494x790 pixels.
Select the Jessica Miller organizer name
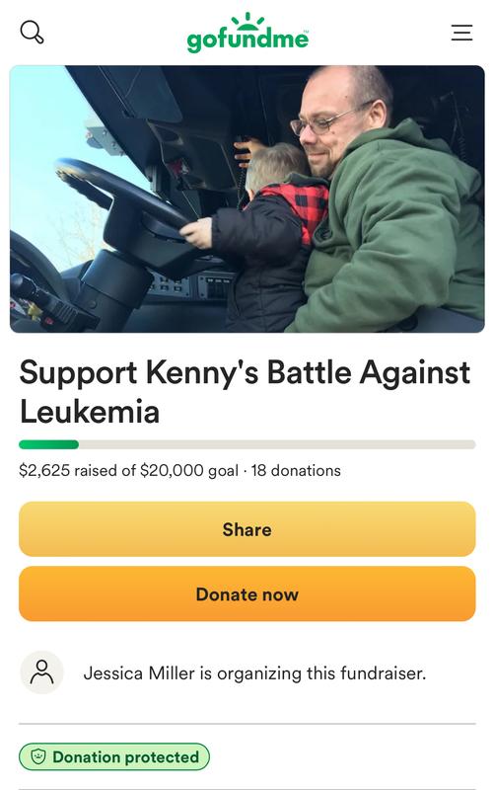139,673
